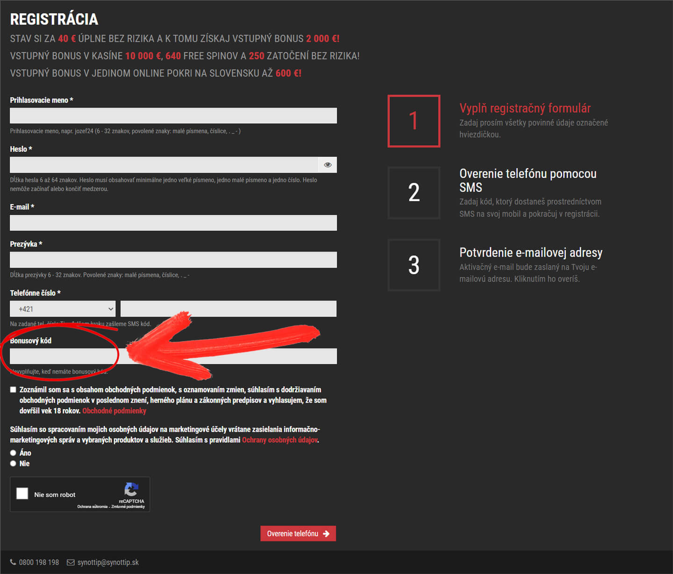
Task: Click the envelope email icon in footer
Action: click(x=71, y=562)
